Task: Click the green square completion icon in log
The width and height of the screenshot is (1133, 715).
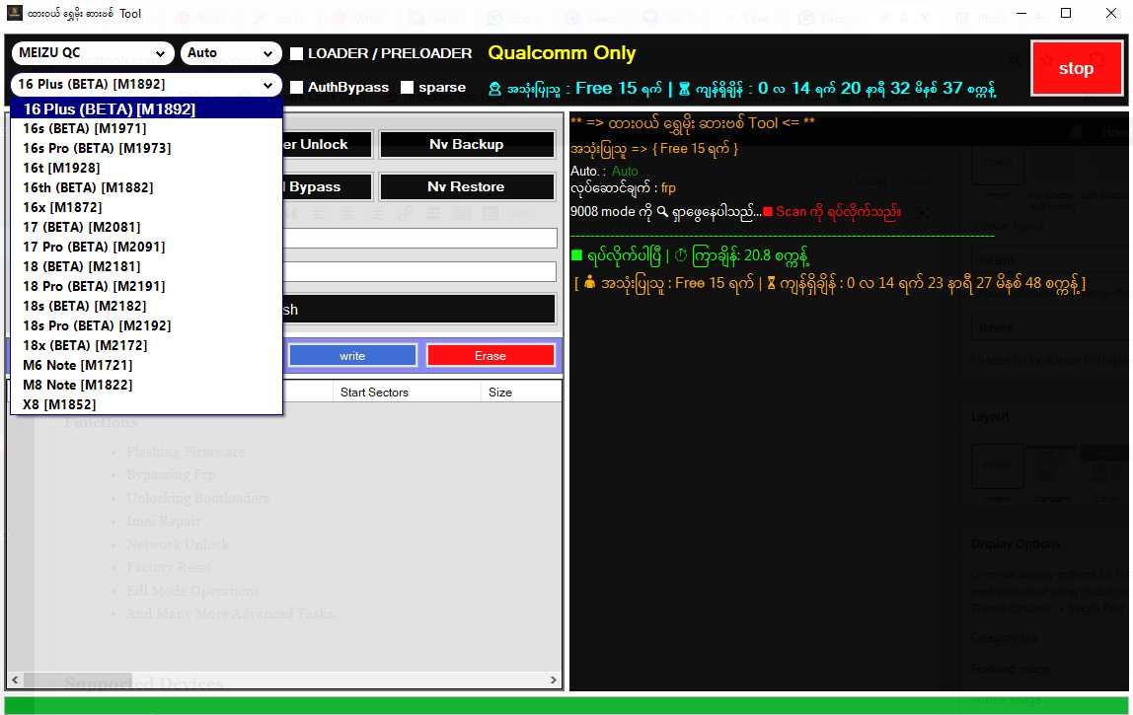Action: 577,255
